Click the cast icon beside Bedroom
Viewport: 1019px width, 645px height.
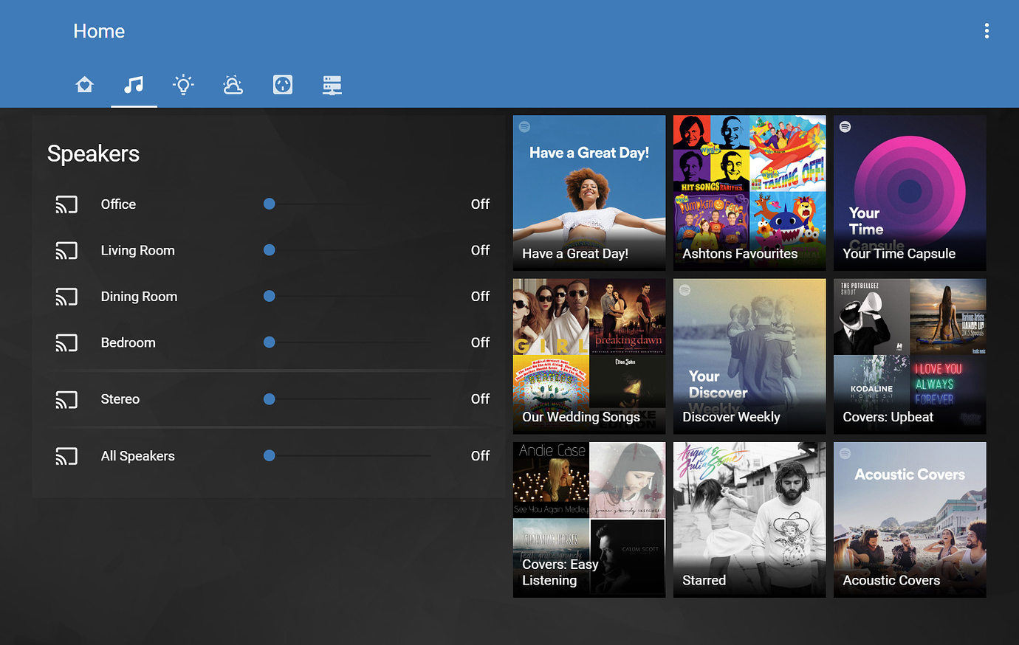pos(66,342)
